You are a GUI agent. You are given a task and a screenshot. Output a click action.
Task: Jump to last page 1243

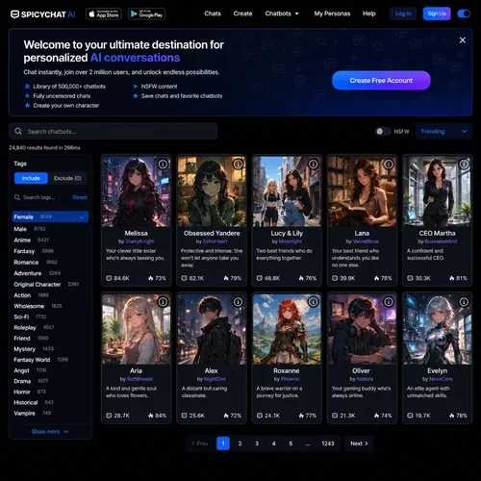click(x=328, y=443)
